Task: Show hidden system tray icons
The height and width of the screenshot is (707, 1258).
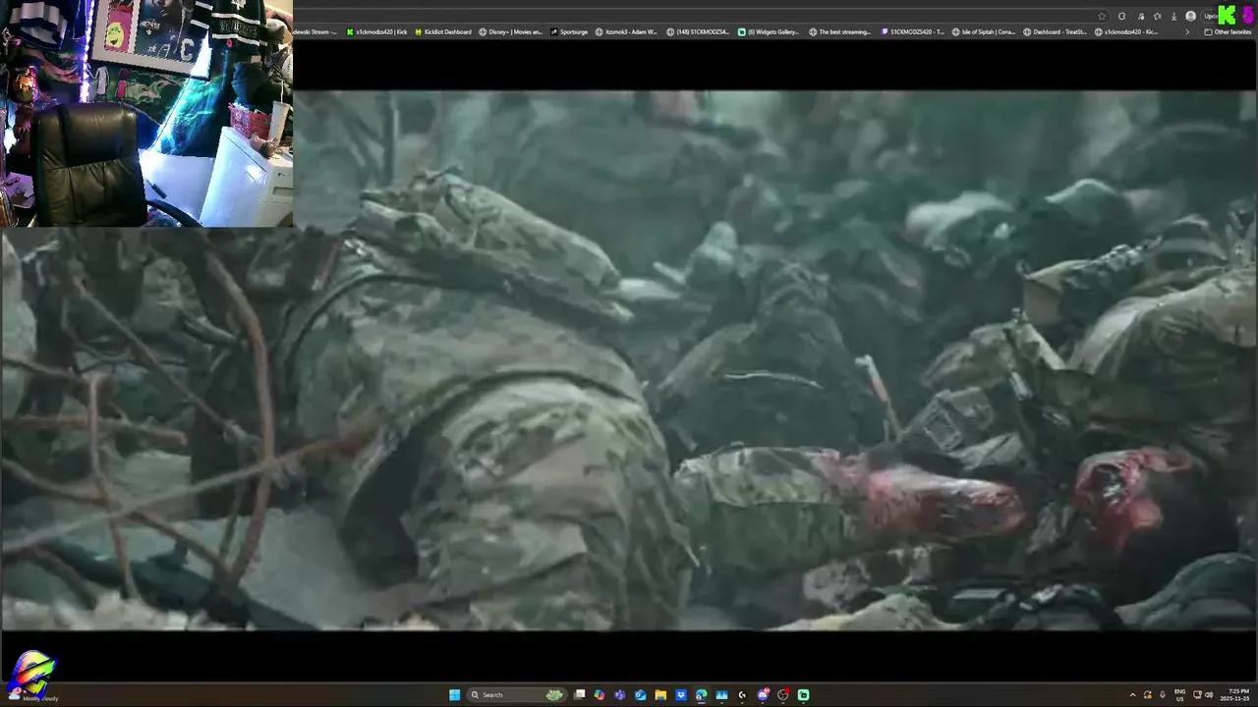Action: pyautogui.click(x=1132, y=694)
